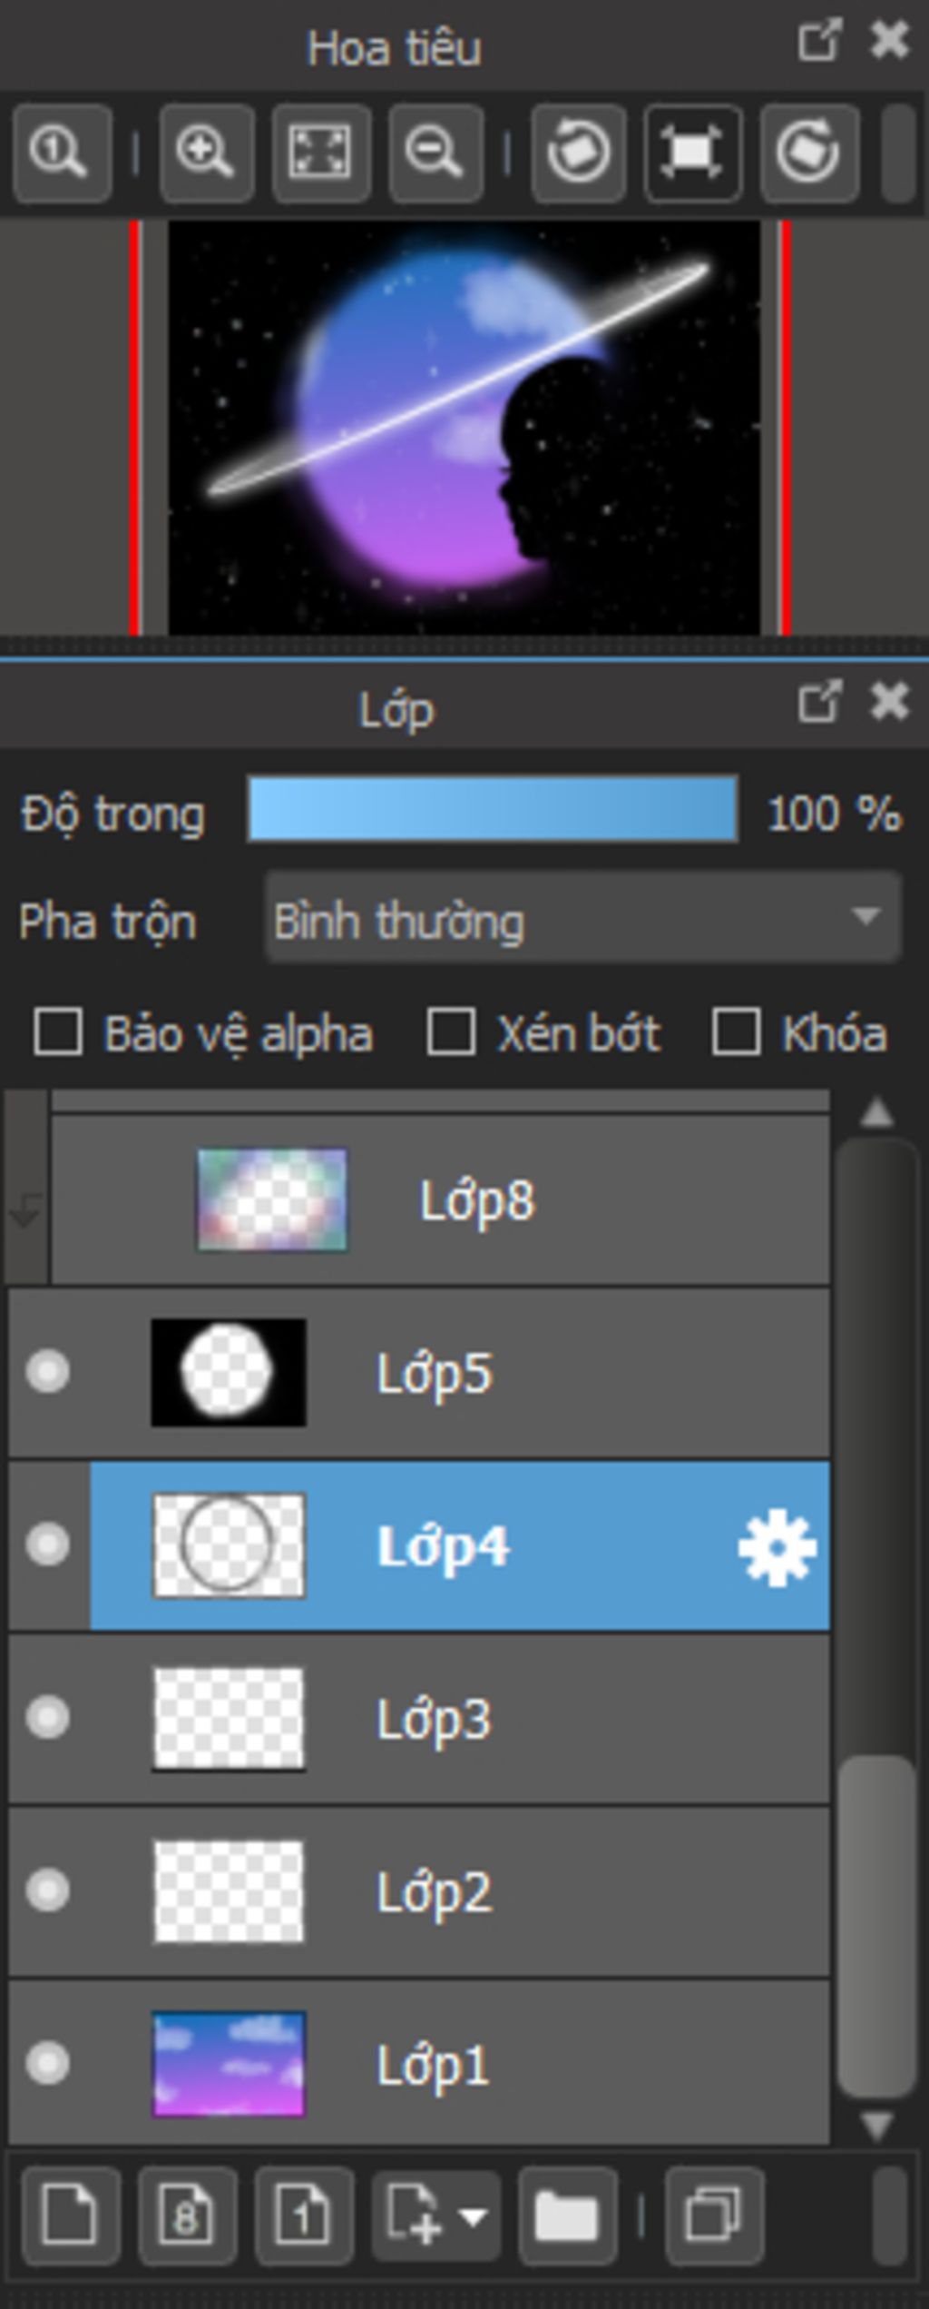Hide the Lớp5 layer
Image resolution: width=929 pixels, height=2309 pixels.
click(x=47, y=1371)
